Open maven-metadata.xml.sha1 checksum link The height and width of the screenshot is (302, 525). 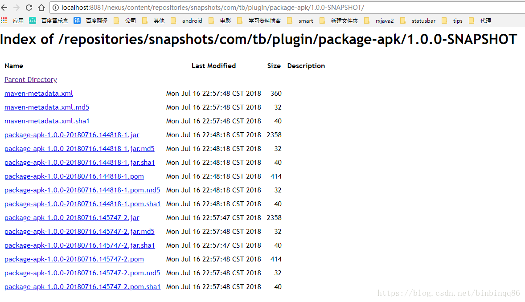coord(47,121)
